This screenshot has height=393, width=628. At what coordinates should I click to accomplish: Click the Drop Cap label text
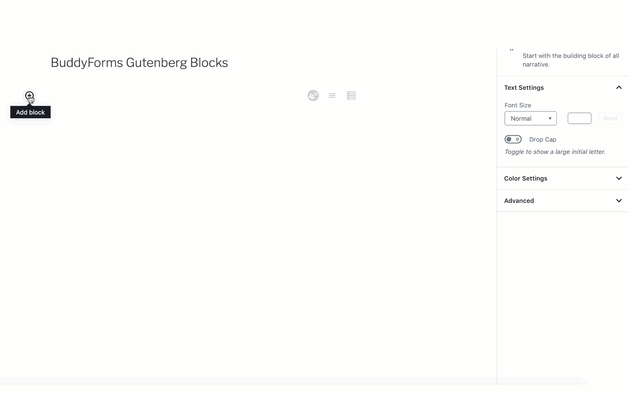543,139
